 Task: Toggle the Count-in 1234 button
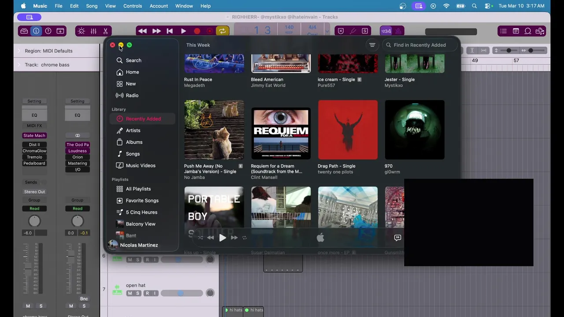point(386,31)
